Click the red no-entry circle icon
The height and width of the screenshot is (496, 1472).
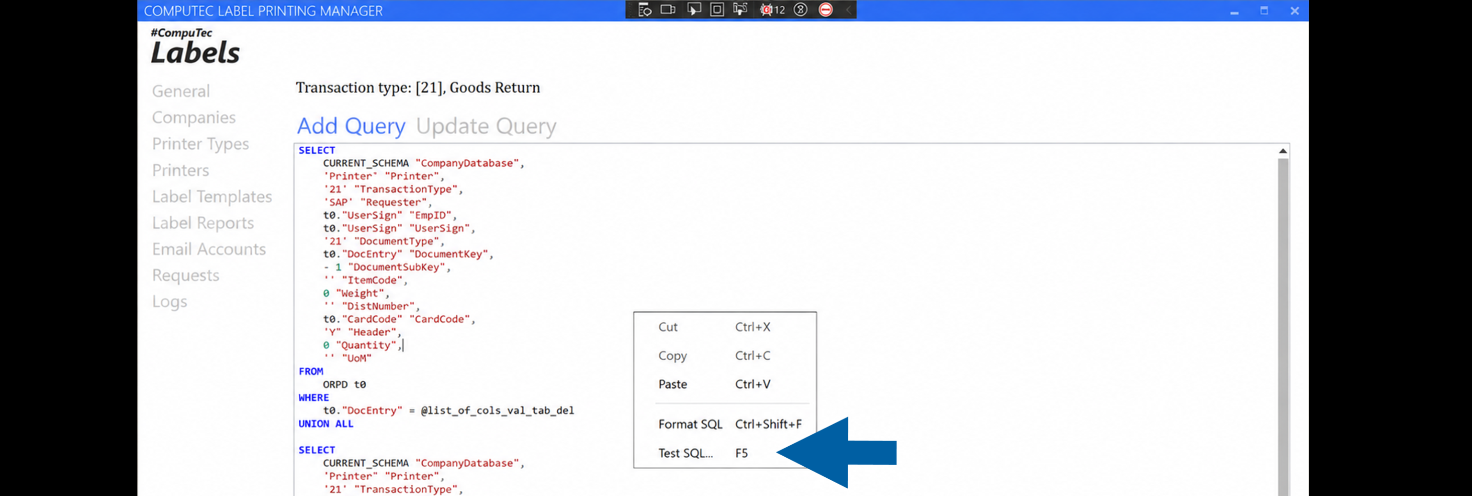826,10
